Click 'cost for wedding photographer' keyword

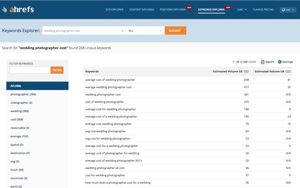click(105, 176)
